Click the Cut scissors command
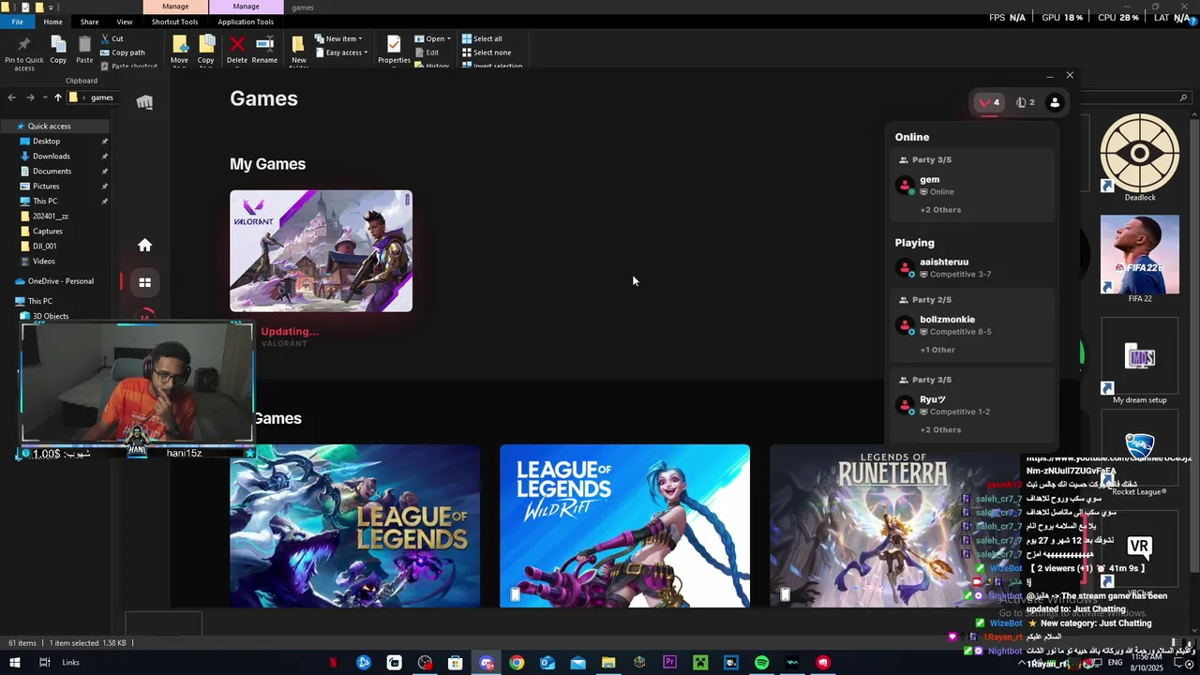The image size is (1200, 675). click(x=112, y=38)
